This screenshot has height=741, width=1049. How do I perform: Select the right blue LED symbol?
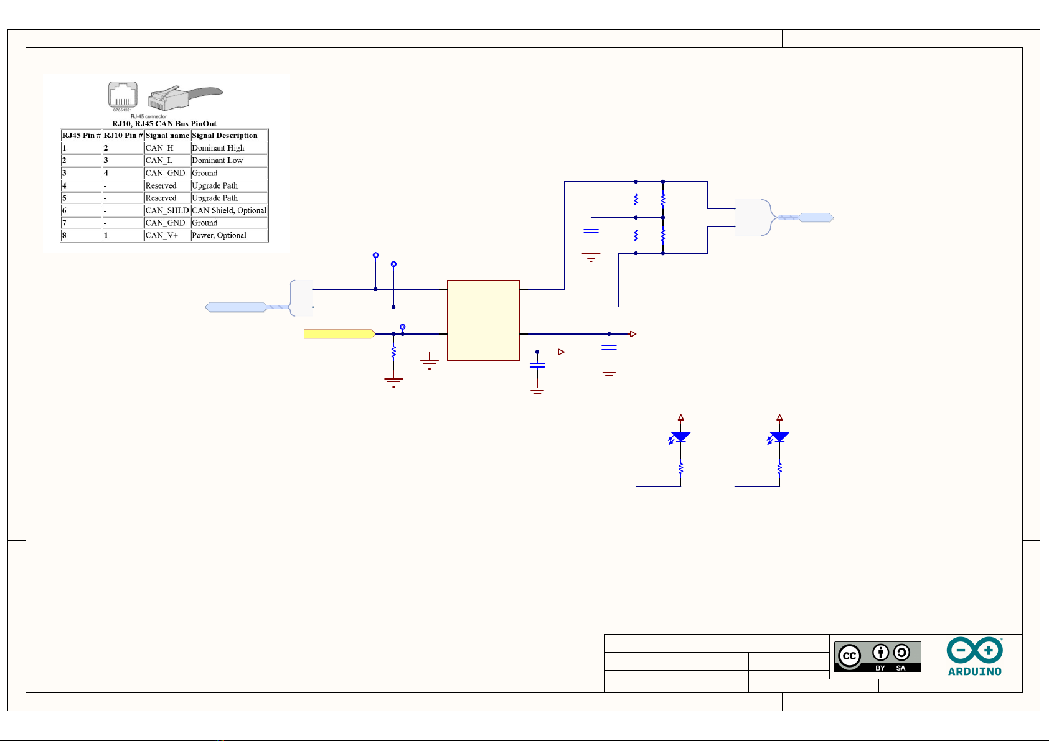(x=778, y=437)
